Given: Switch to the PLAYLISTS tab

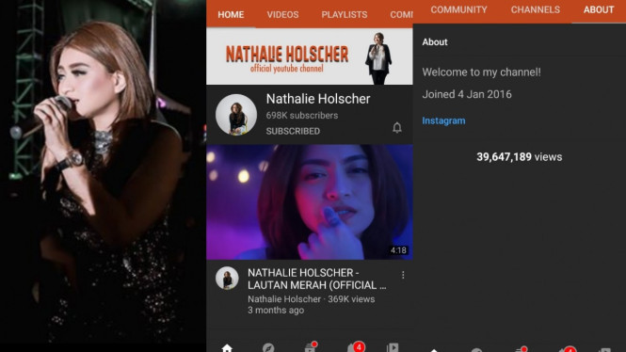Looking at the screenshot, I should point(345,15).
